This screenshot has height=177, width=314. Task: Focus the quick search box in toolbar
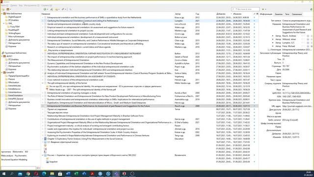[245, 9]
